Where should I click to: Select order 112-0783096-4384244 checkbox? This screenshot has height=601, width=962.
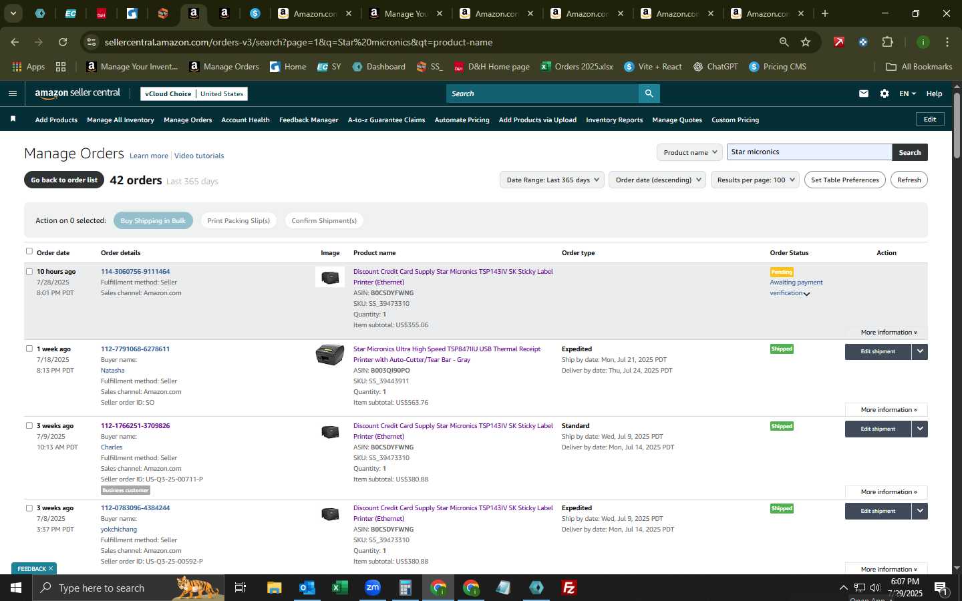(x=29, y=508)
